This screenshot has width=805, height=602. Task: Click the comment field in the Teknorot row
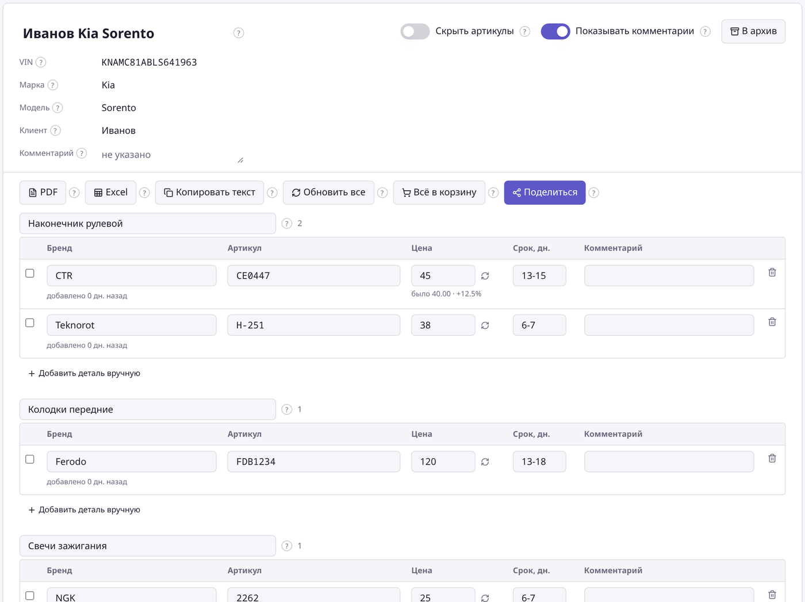click(669, 325)
